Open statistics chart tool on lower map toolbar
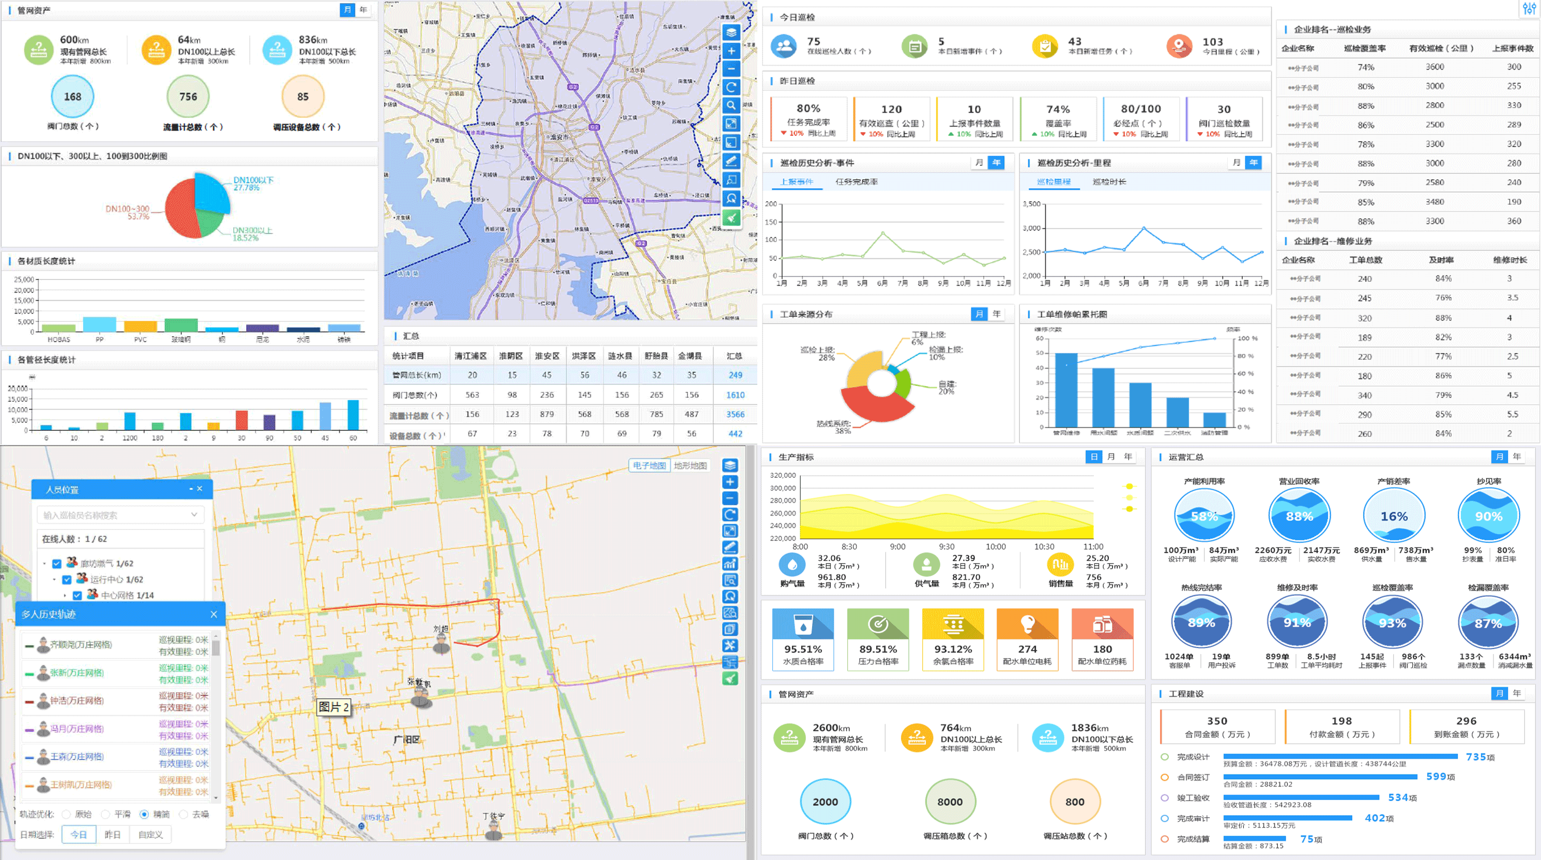 click(730, 564)
